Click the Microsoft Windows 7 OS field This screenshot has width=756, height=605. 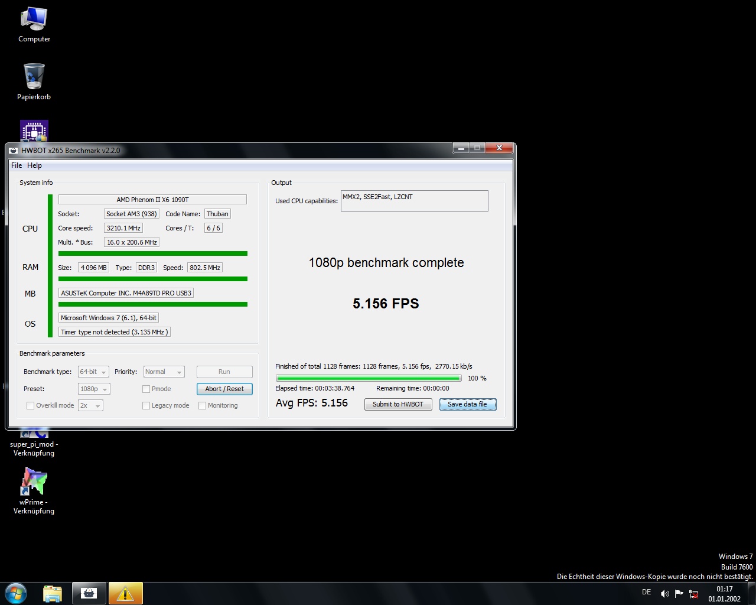pyautogui.click(x=109, y=318)
